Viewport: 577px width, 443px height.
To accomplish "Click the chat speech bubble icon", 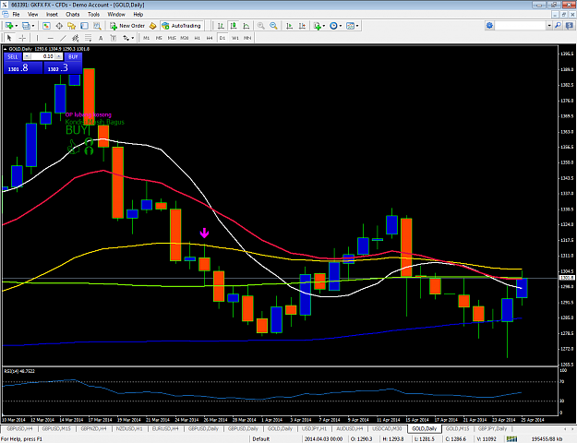I will click(x=570, y=26).
